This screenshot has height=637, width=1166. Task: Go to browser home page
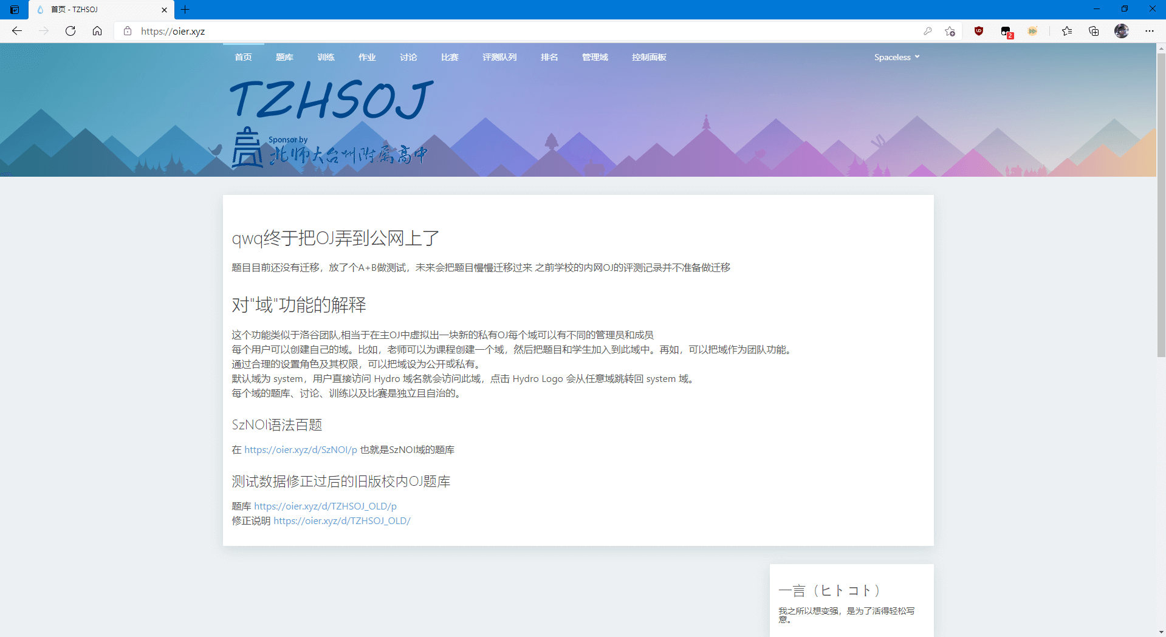point(97,31)
